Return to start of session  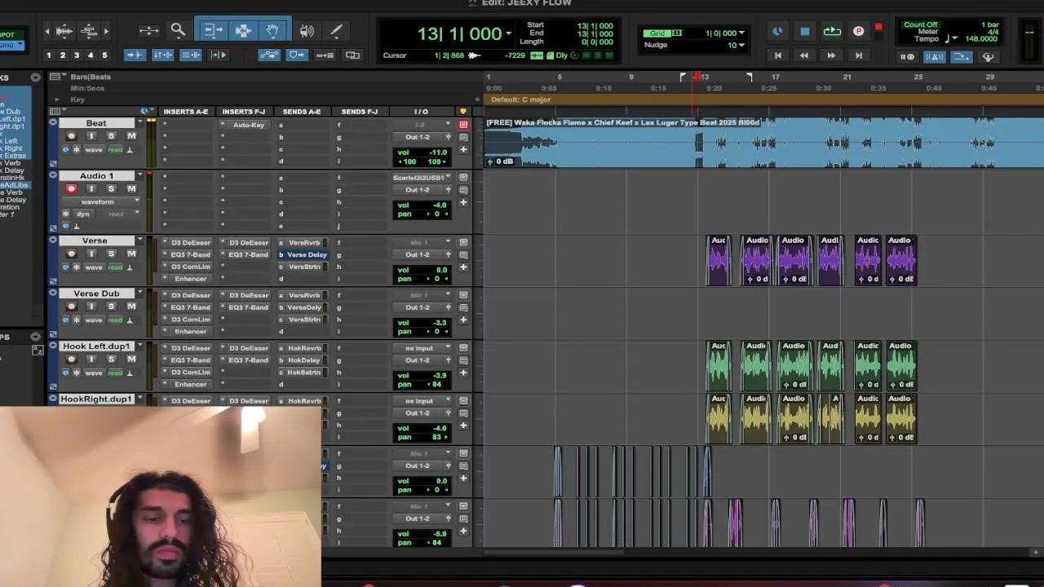coord(777,55)
